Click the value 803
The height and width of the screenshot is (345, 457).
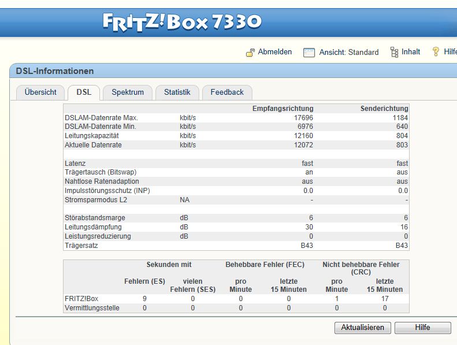(x=402, y=145)
